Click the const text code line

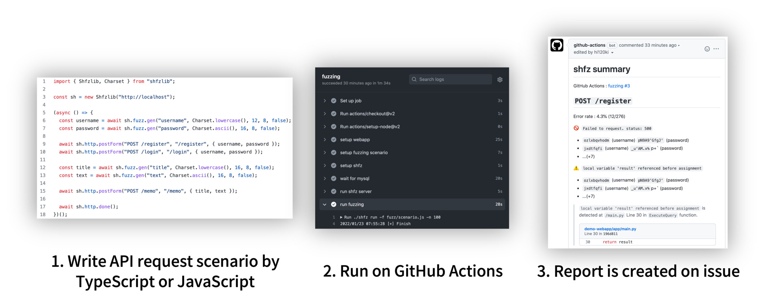coord(158,175)
